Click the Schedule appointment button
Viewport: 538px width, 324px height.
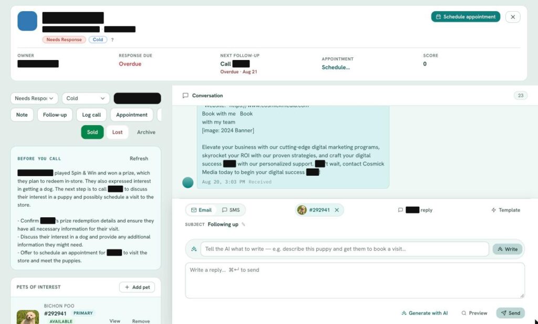click(465, 17)
